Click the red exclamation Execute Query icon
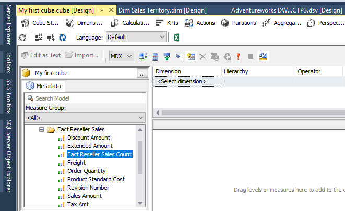 pos(239,56)
